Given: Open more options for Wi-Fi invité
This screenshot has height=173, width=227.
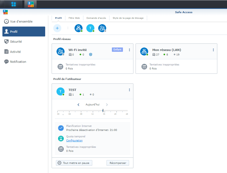Looking at the screenshot, I should pyautogui.click(x=129, y=50).
